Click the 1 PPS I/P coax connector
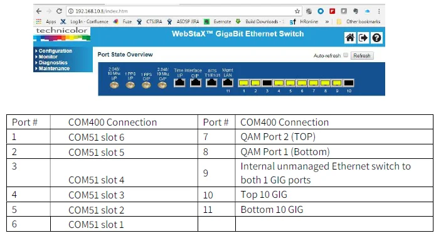Screen dimensions: 436x238 pyautogui.click(x=130, y=85)
